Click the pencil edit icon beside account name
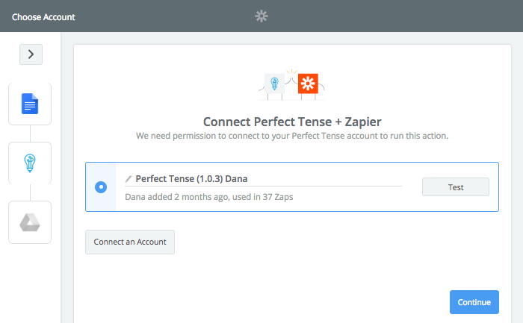Screen dimensions: 523x323 point(129,179)
